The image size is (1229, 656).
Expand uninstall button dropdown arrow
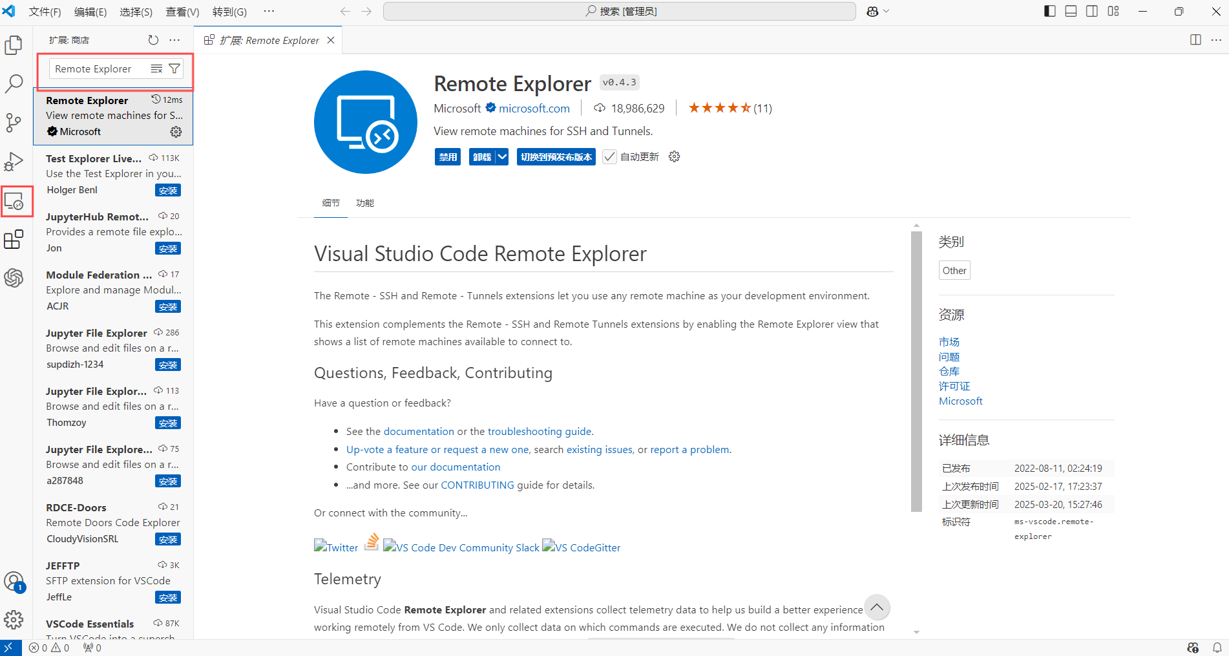502,157
